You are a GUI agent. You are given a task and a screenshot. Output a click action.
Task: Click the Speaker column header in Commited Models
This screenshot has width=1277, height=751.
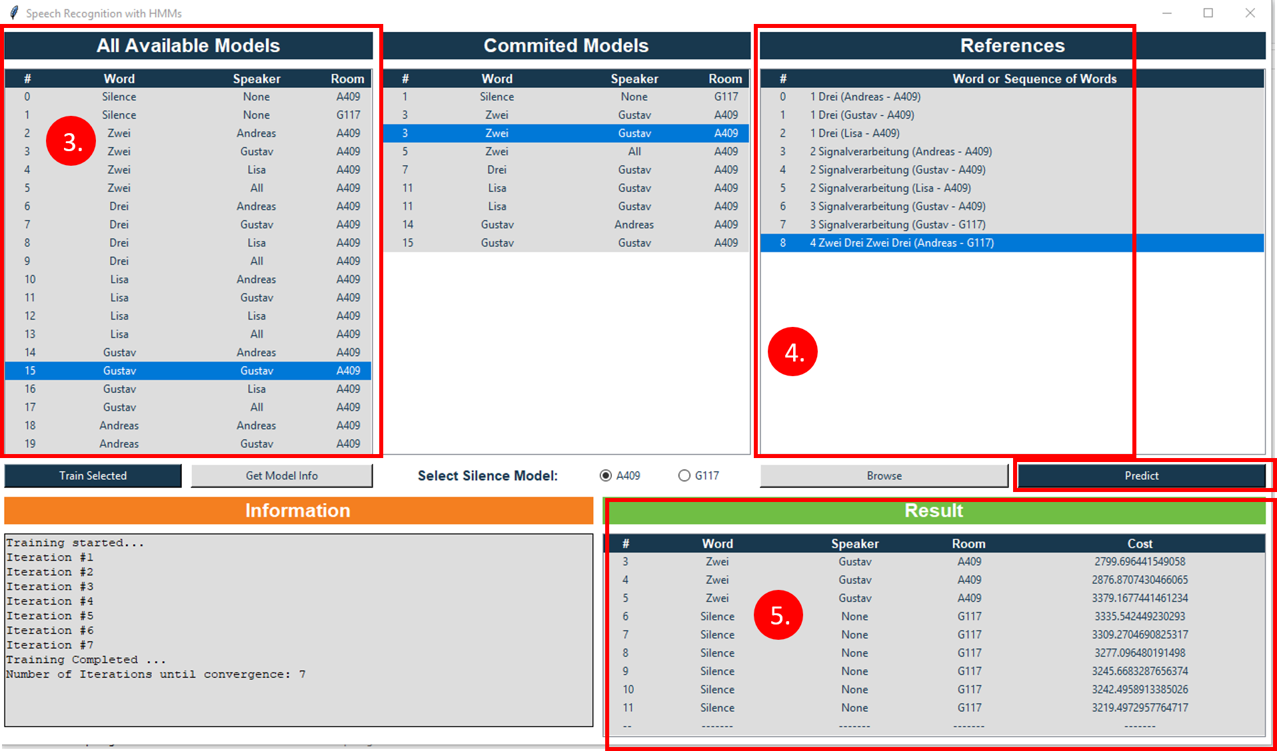[x=634, y=79]
